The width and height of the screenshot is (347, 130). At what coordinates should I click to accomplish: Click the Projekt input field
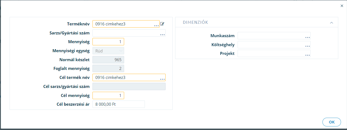[x=274, y=54]
